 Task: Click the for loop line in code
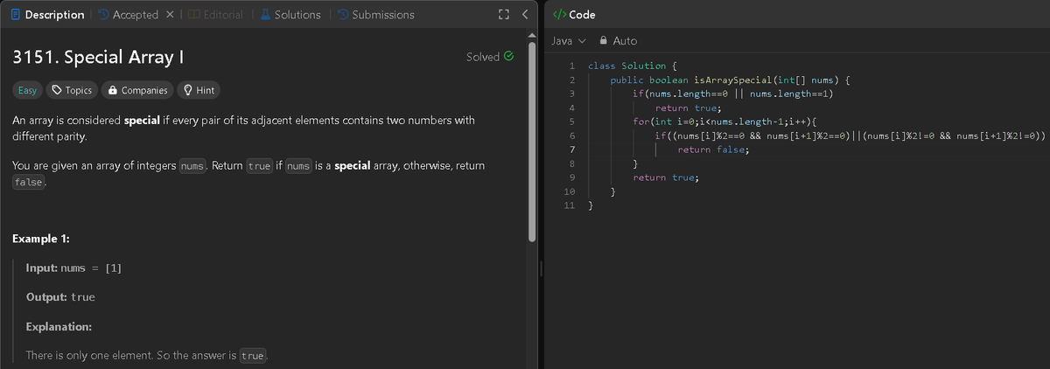(x=724, y=122)
